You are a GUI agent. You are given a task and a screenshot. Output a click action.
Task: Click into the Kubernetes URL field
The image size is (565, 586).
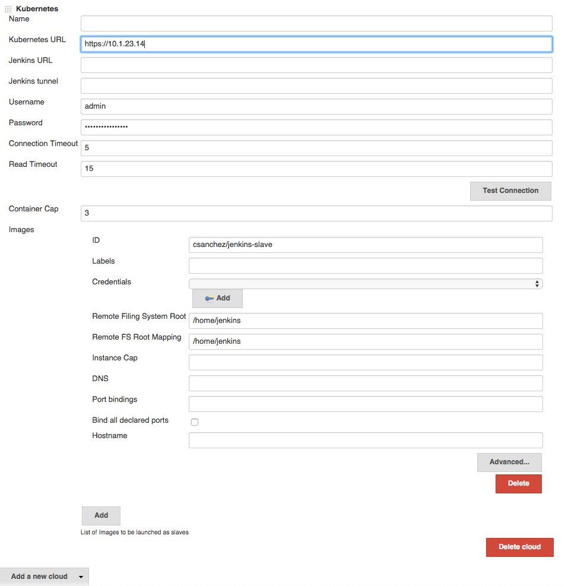(316, 44)
